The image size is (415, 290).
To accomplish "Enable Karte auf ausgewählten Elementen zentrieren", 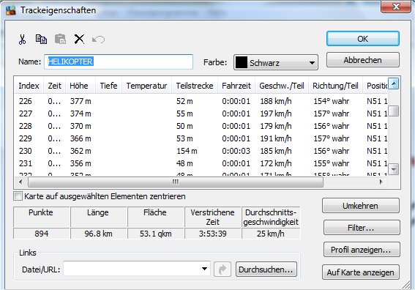I will point(18,196).
